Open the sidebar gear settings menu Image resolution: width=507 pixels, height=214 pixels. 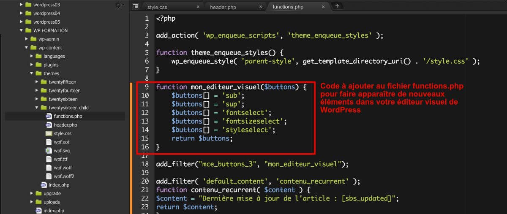coord(120,5)
